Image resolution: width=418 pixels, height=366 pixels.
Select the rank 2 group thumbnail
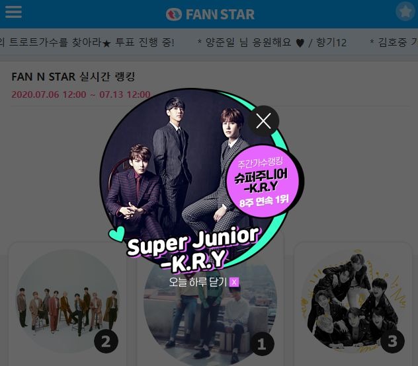coord(67,301)
